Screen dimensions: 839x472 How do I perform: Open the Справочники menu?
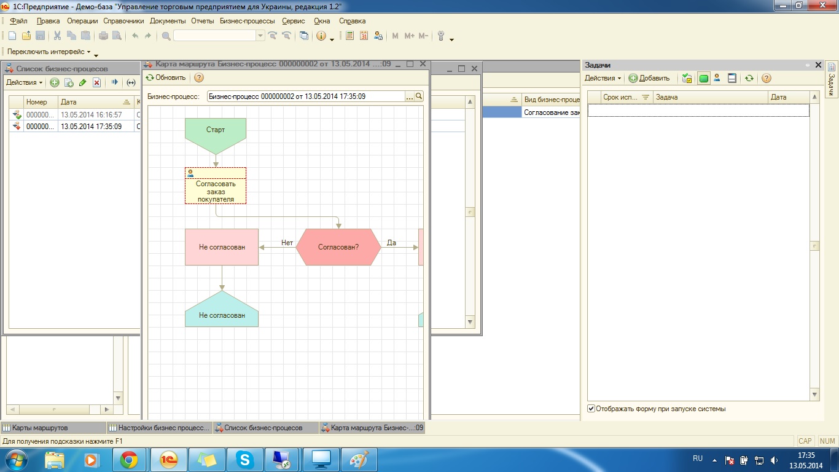(123, 21)
